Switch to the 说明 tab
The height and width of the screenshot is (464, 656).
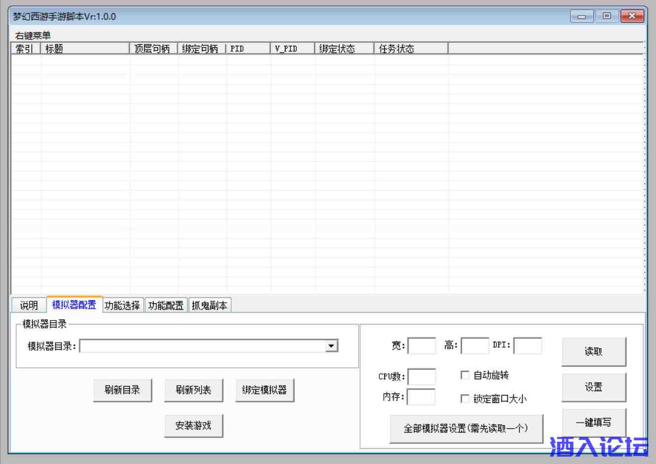coord(29,306)
